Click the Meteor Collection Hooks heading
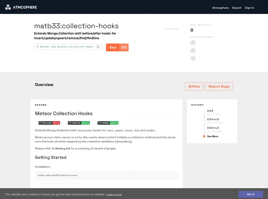The height and width of the screenshot is (199, 268). (64, 113)
